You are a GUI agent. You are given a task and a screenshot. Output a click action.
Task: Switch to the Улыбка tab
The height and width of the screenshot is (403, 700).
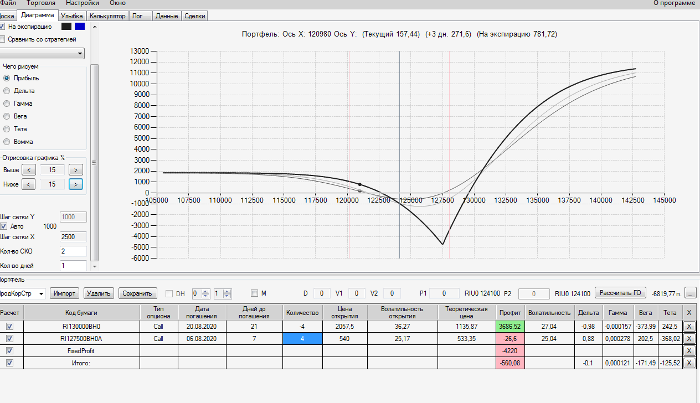pos(71,16)
